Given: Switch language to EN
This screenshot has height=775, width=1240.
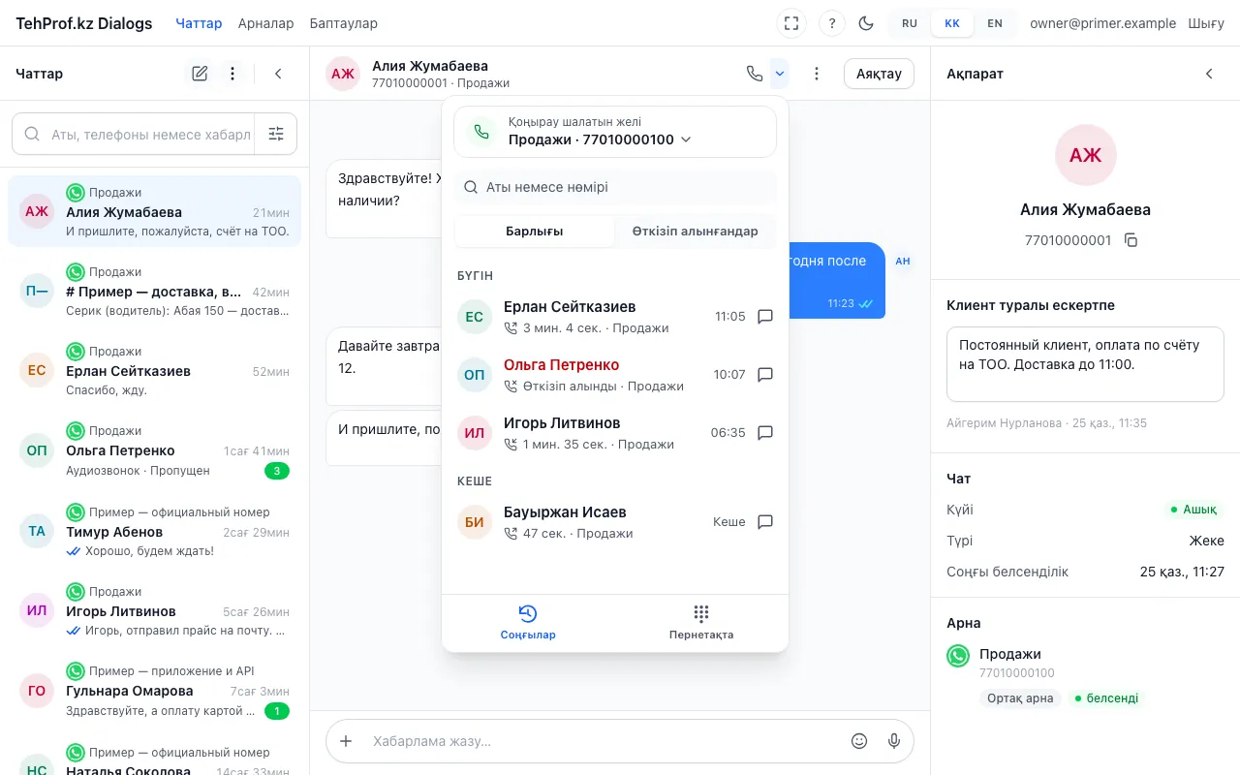Looking at the screenshot, I should [995, 23].
